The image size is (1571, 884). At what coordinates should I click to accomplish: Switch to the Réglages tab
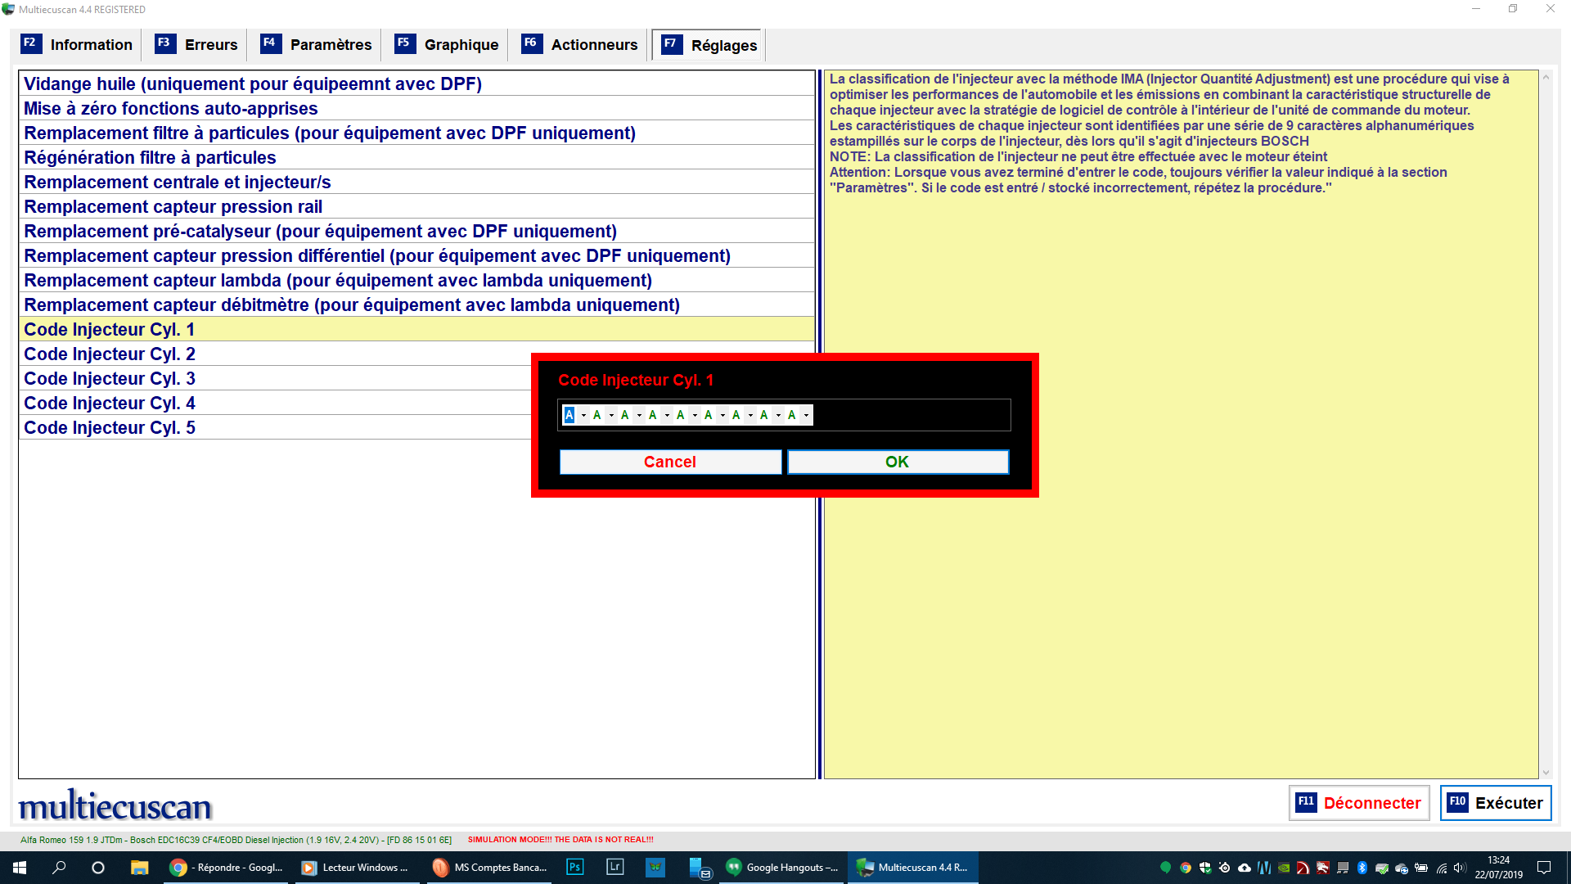coord(723,46)
